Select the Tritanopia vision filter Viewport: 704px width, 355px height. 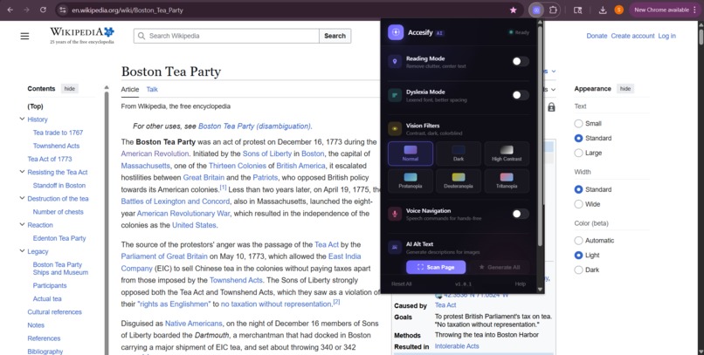507,181
